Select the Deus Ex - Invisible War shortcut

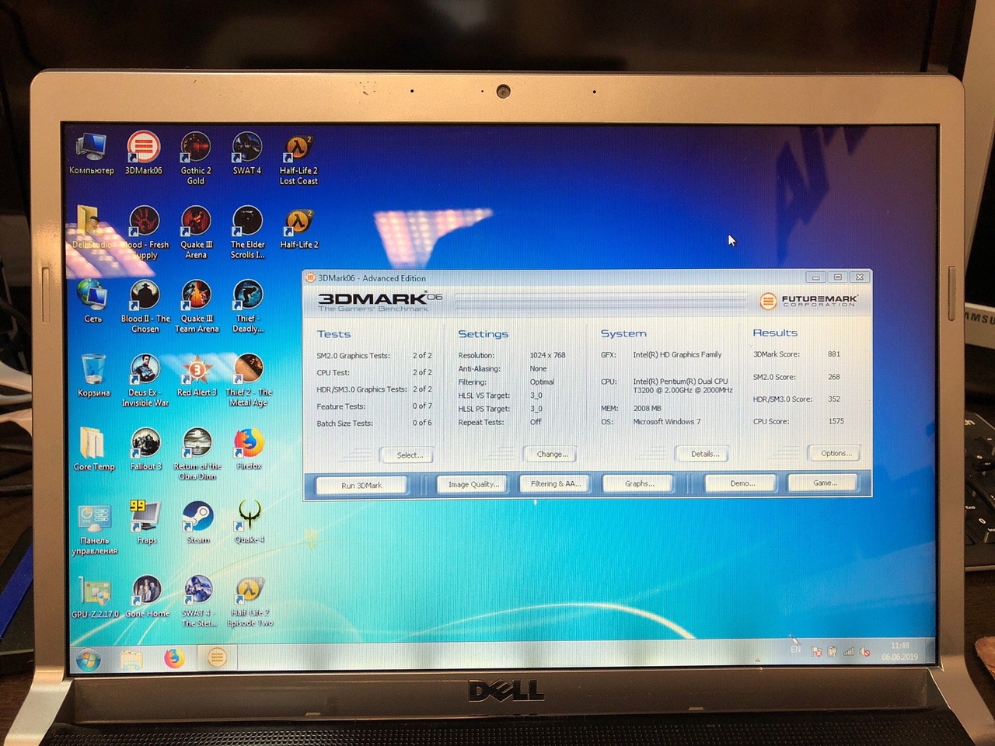tap(145, 380)
